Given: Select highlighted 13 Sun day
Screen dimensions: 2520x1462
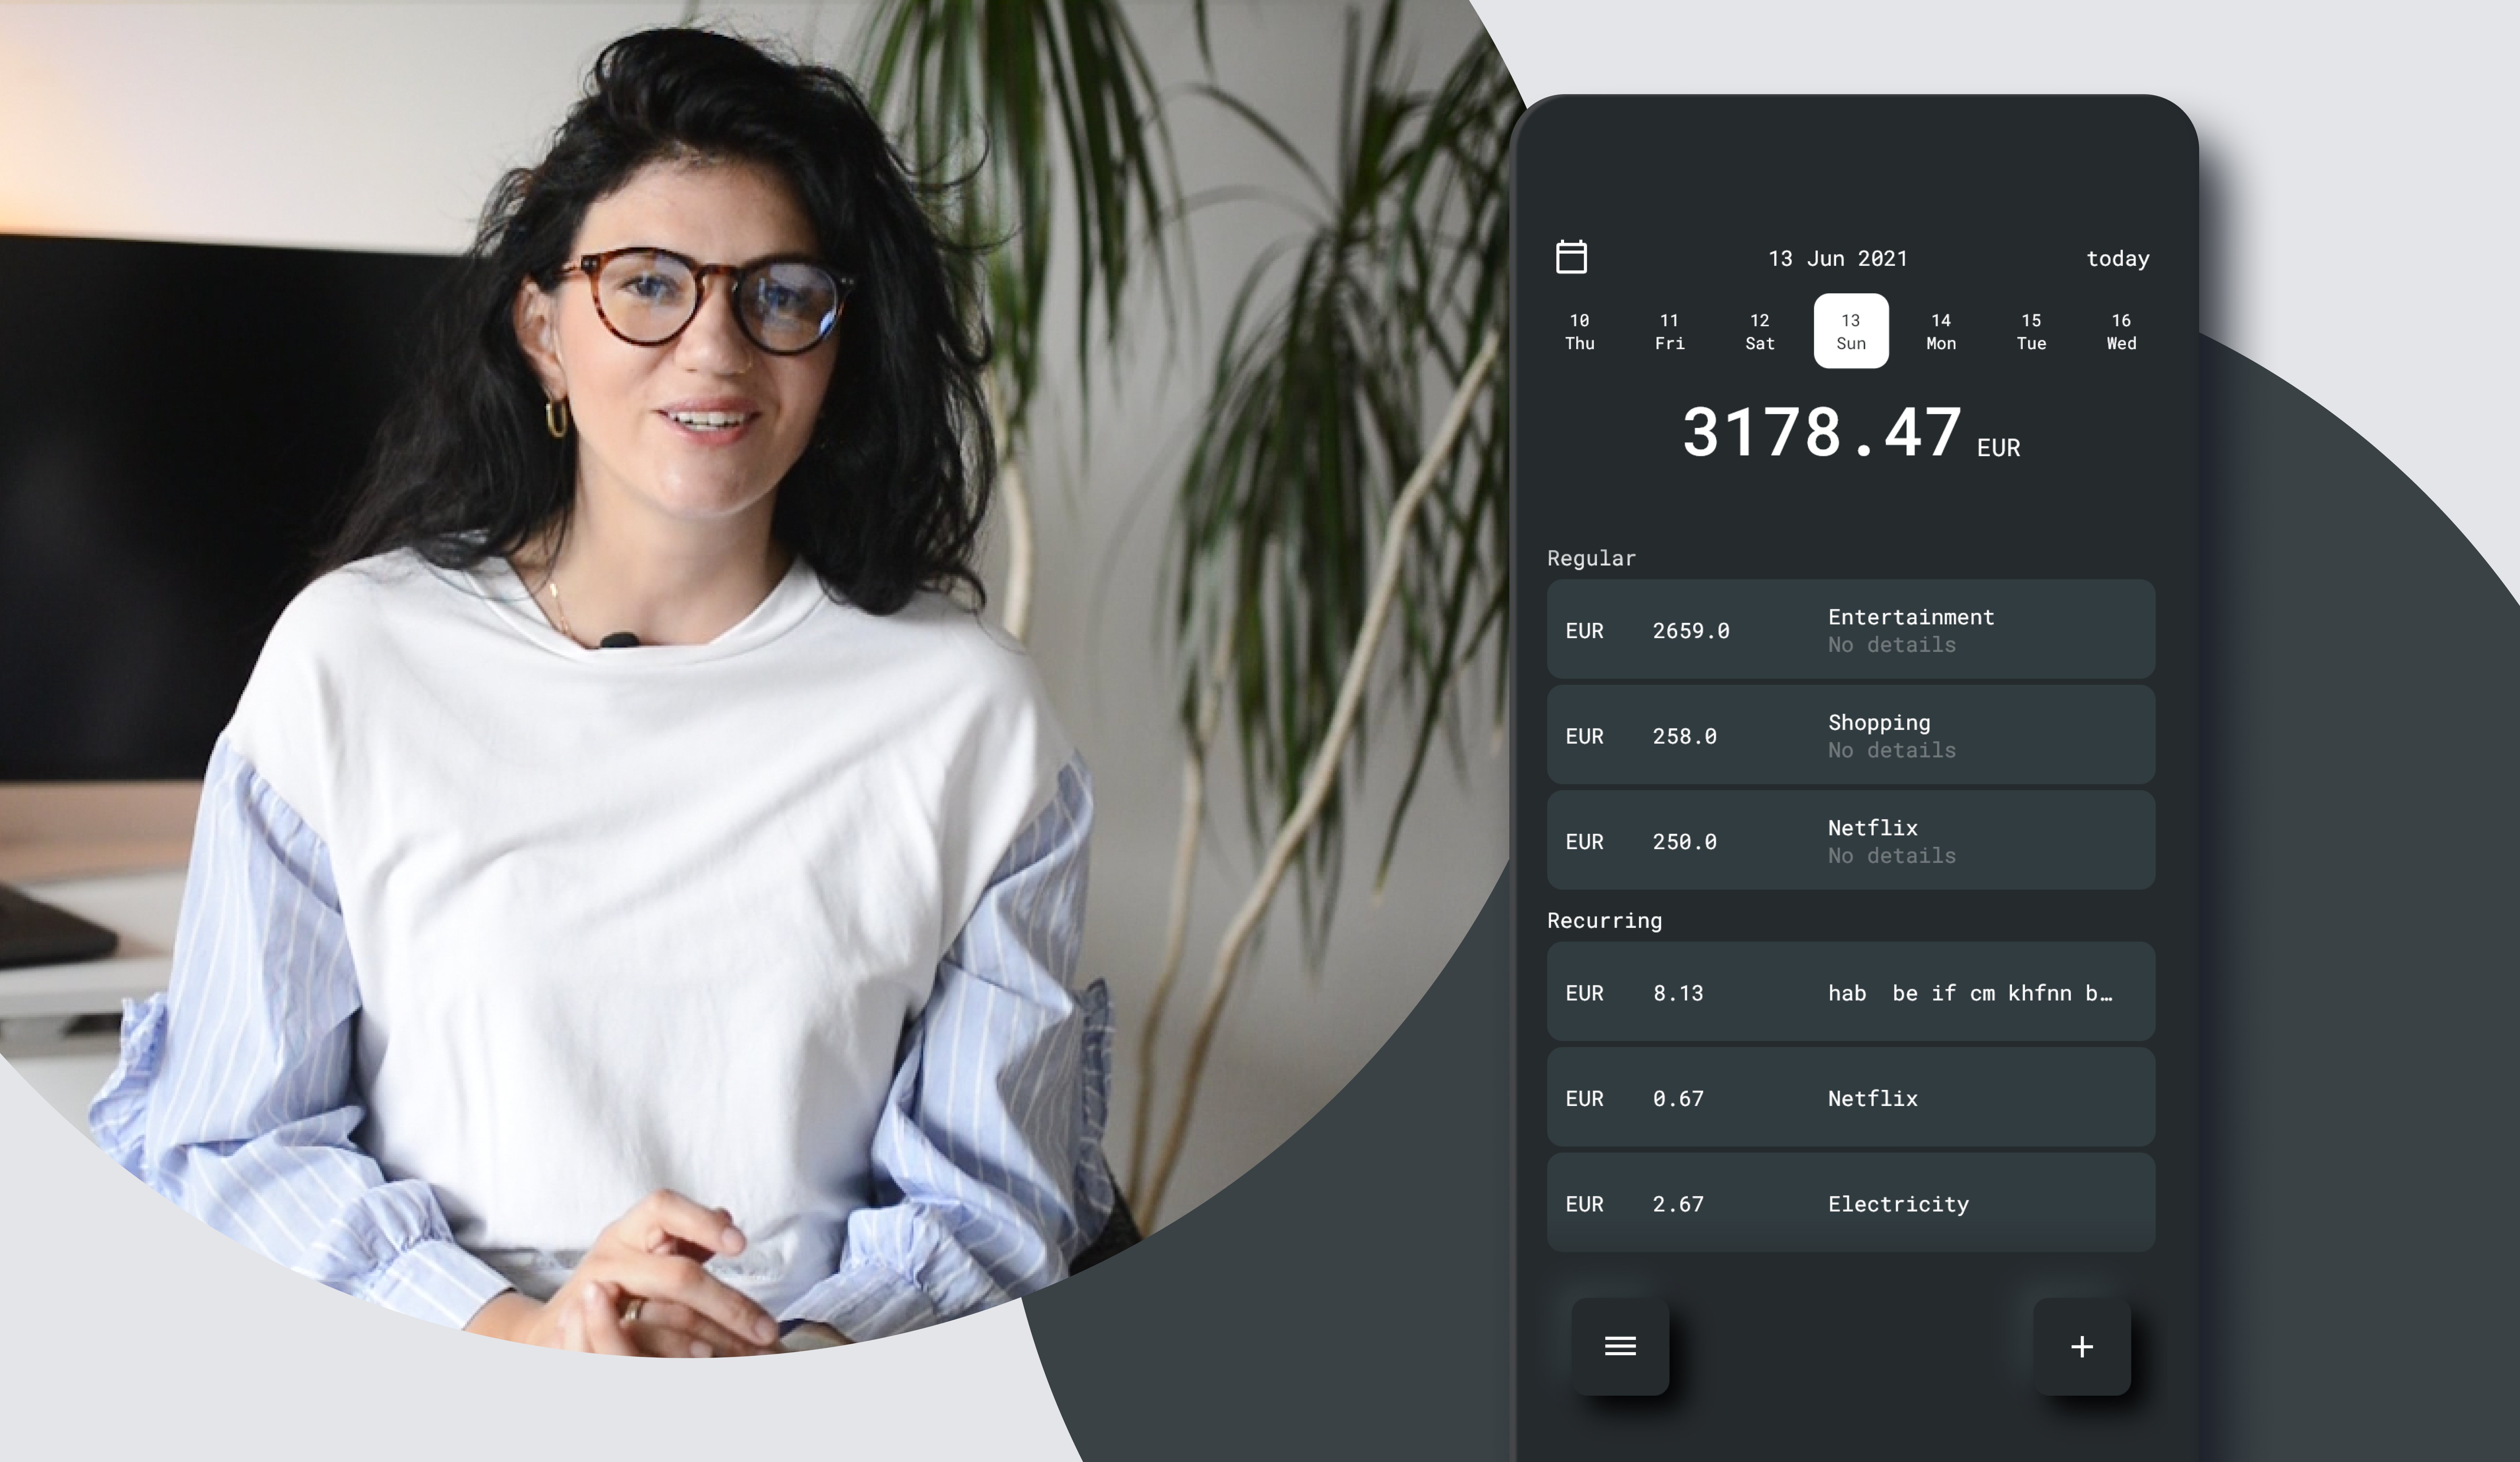Looking at the screenshot, I should [1851, 331].
